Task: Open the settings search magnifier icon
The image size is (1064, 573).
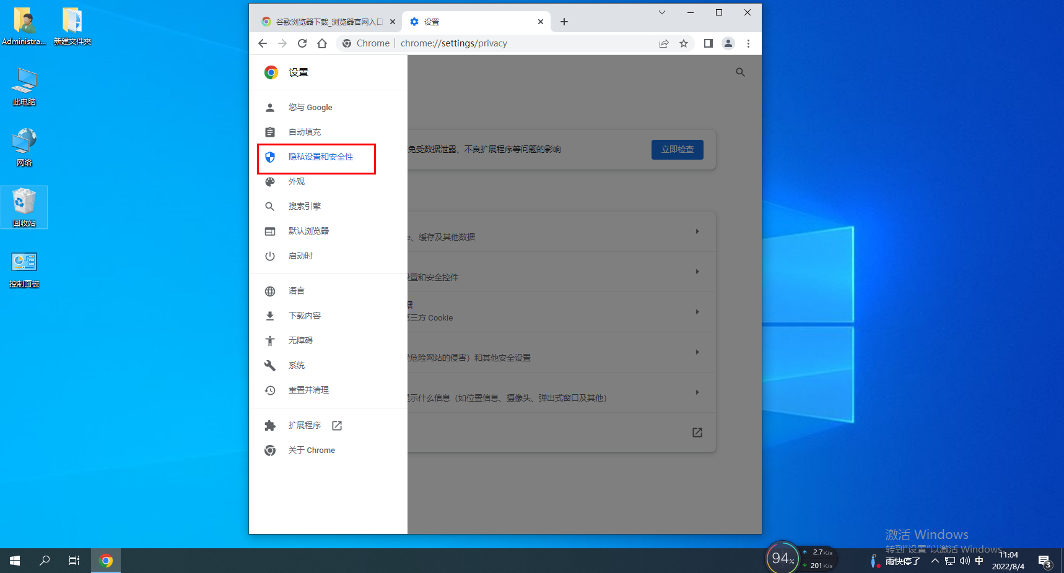Action: pyautogui.click(x=740, y=72)
